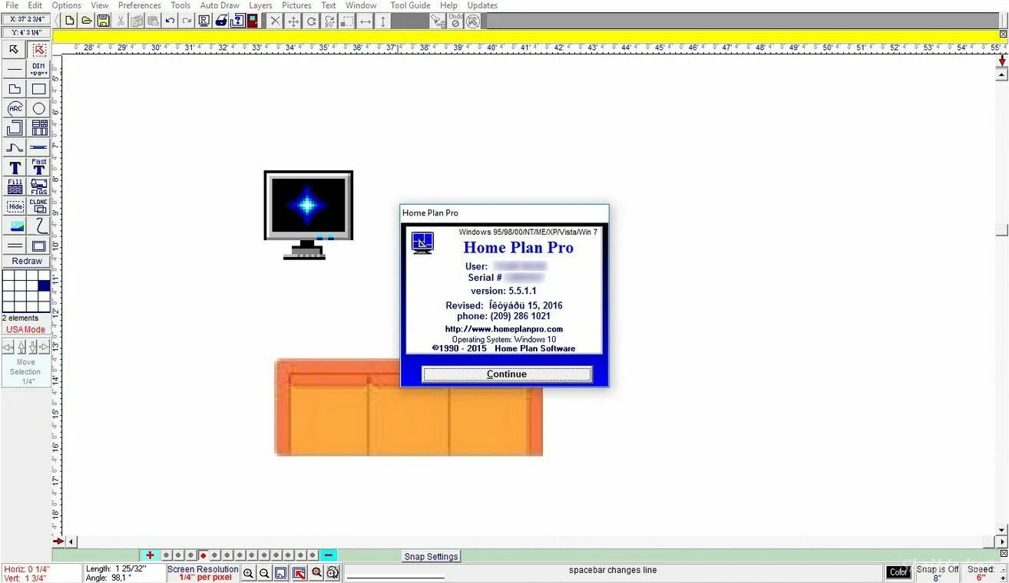Open the Preferences menu
Screen dimensions: 1009x583
[140, 5]
